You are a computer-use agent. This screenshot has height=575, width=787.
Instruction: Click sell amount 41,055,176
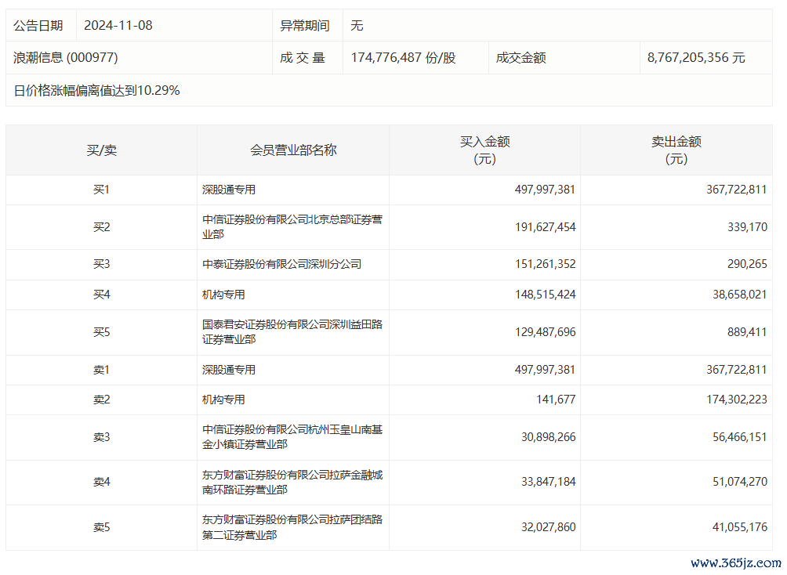[x=740, y=527]
